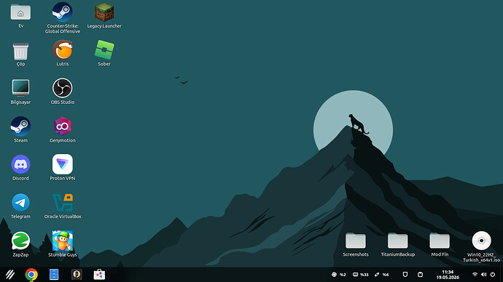Check the swap usage indicator showing %6

(x=381, y=274)
